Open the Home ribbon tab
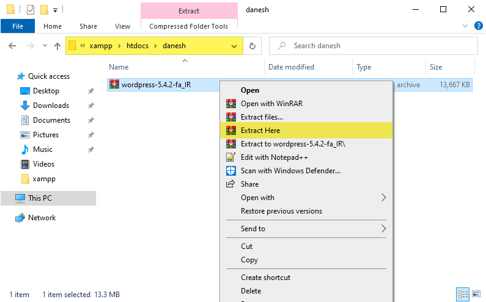The width and height of the screenshot is (486, 302). pos(53,26)
